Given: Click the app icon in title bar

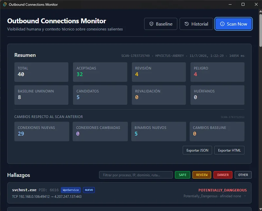Looking at the screenshot, I should (5, 4).
